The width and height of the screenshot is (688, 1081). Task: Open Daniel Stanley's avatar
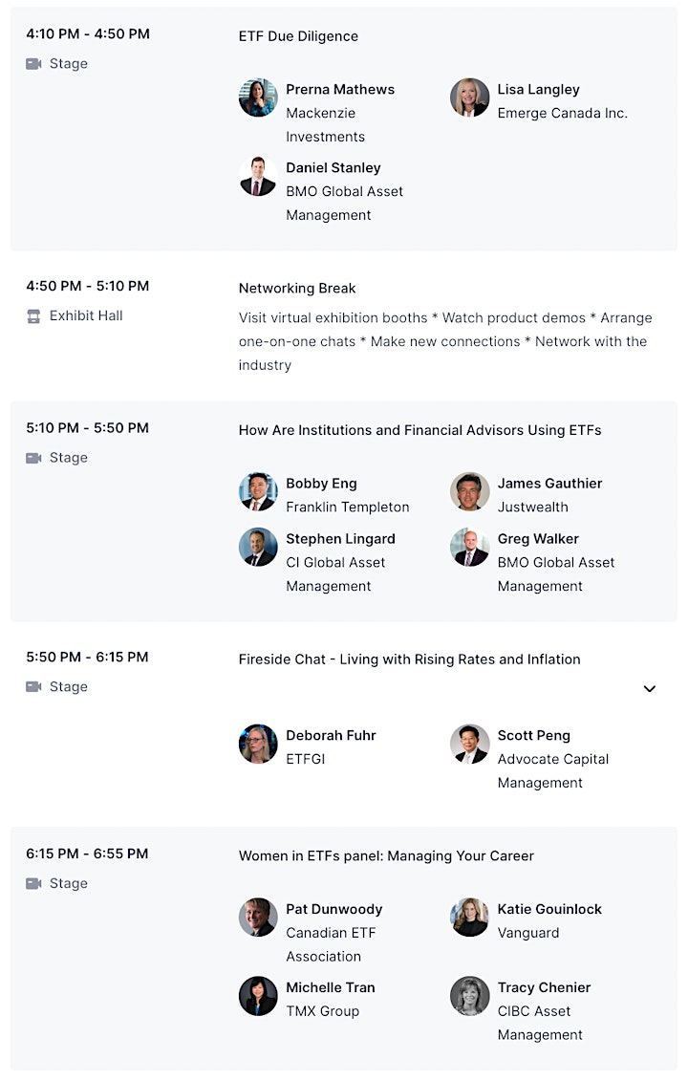[258, 176]
